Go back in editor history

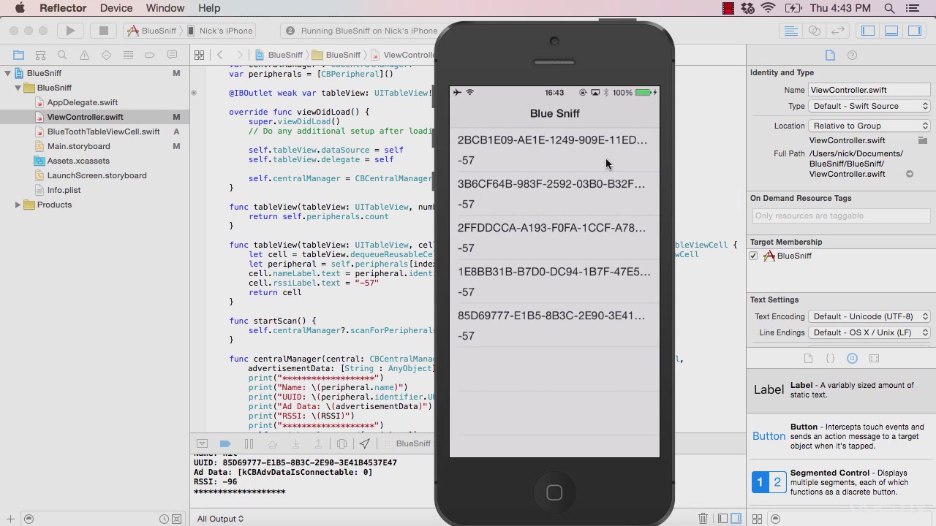[x=220, y=55]
